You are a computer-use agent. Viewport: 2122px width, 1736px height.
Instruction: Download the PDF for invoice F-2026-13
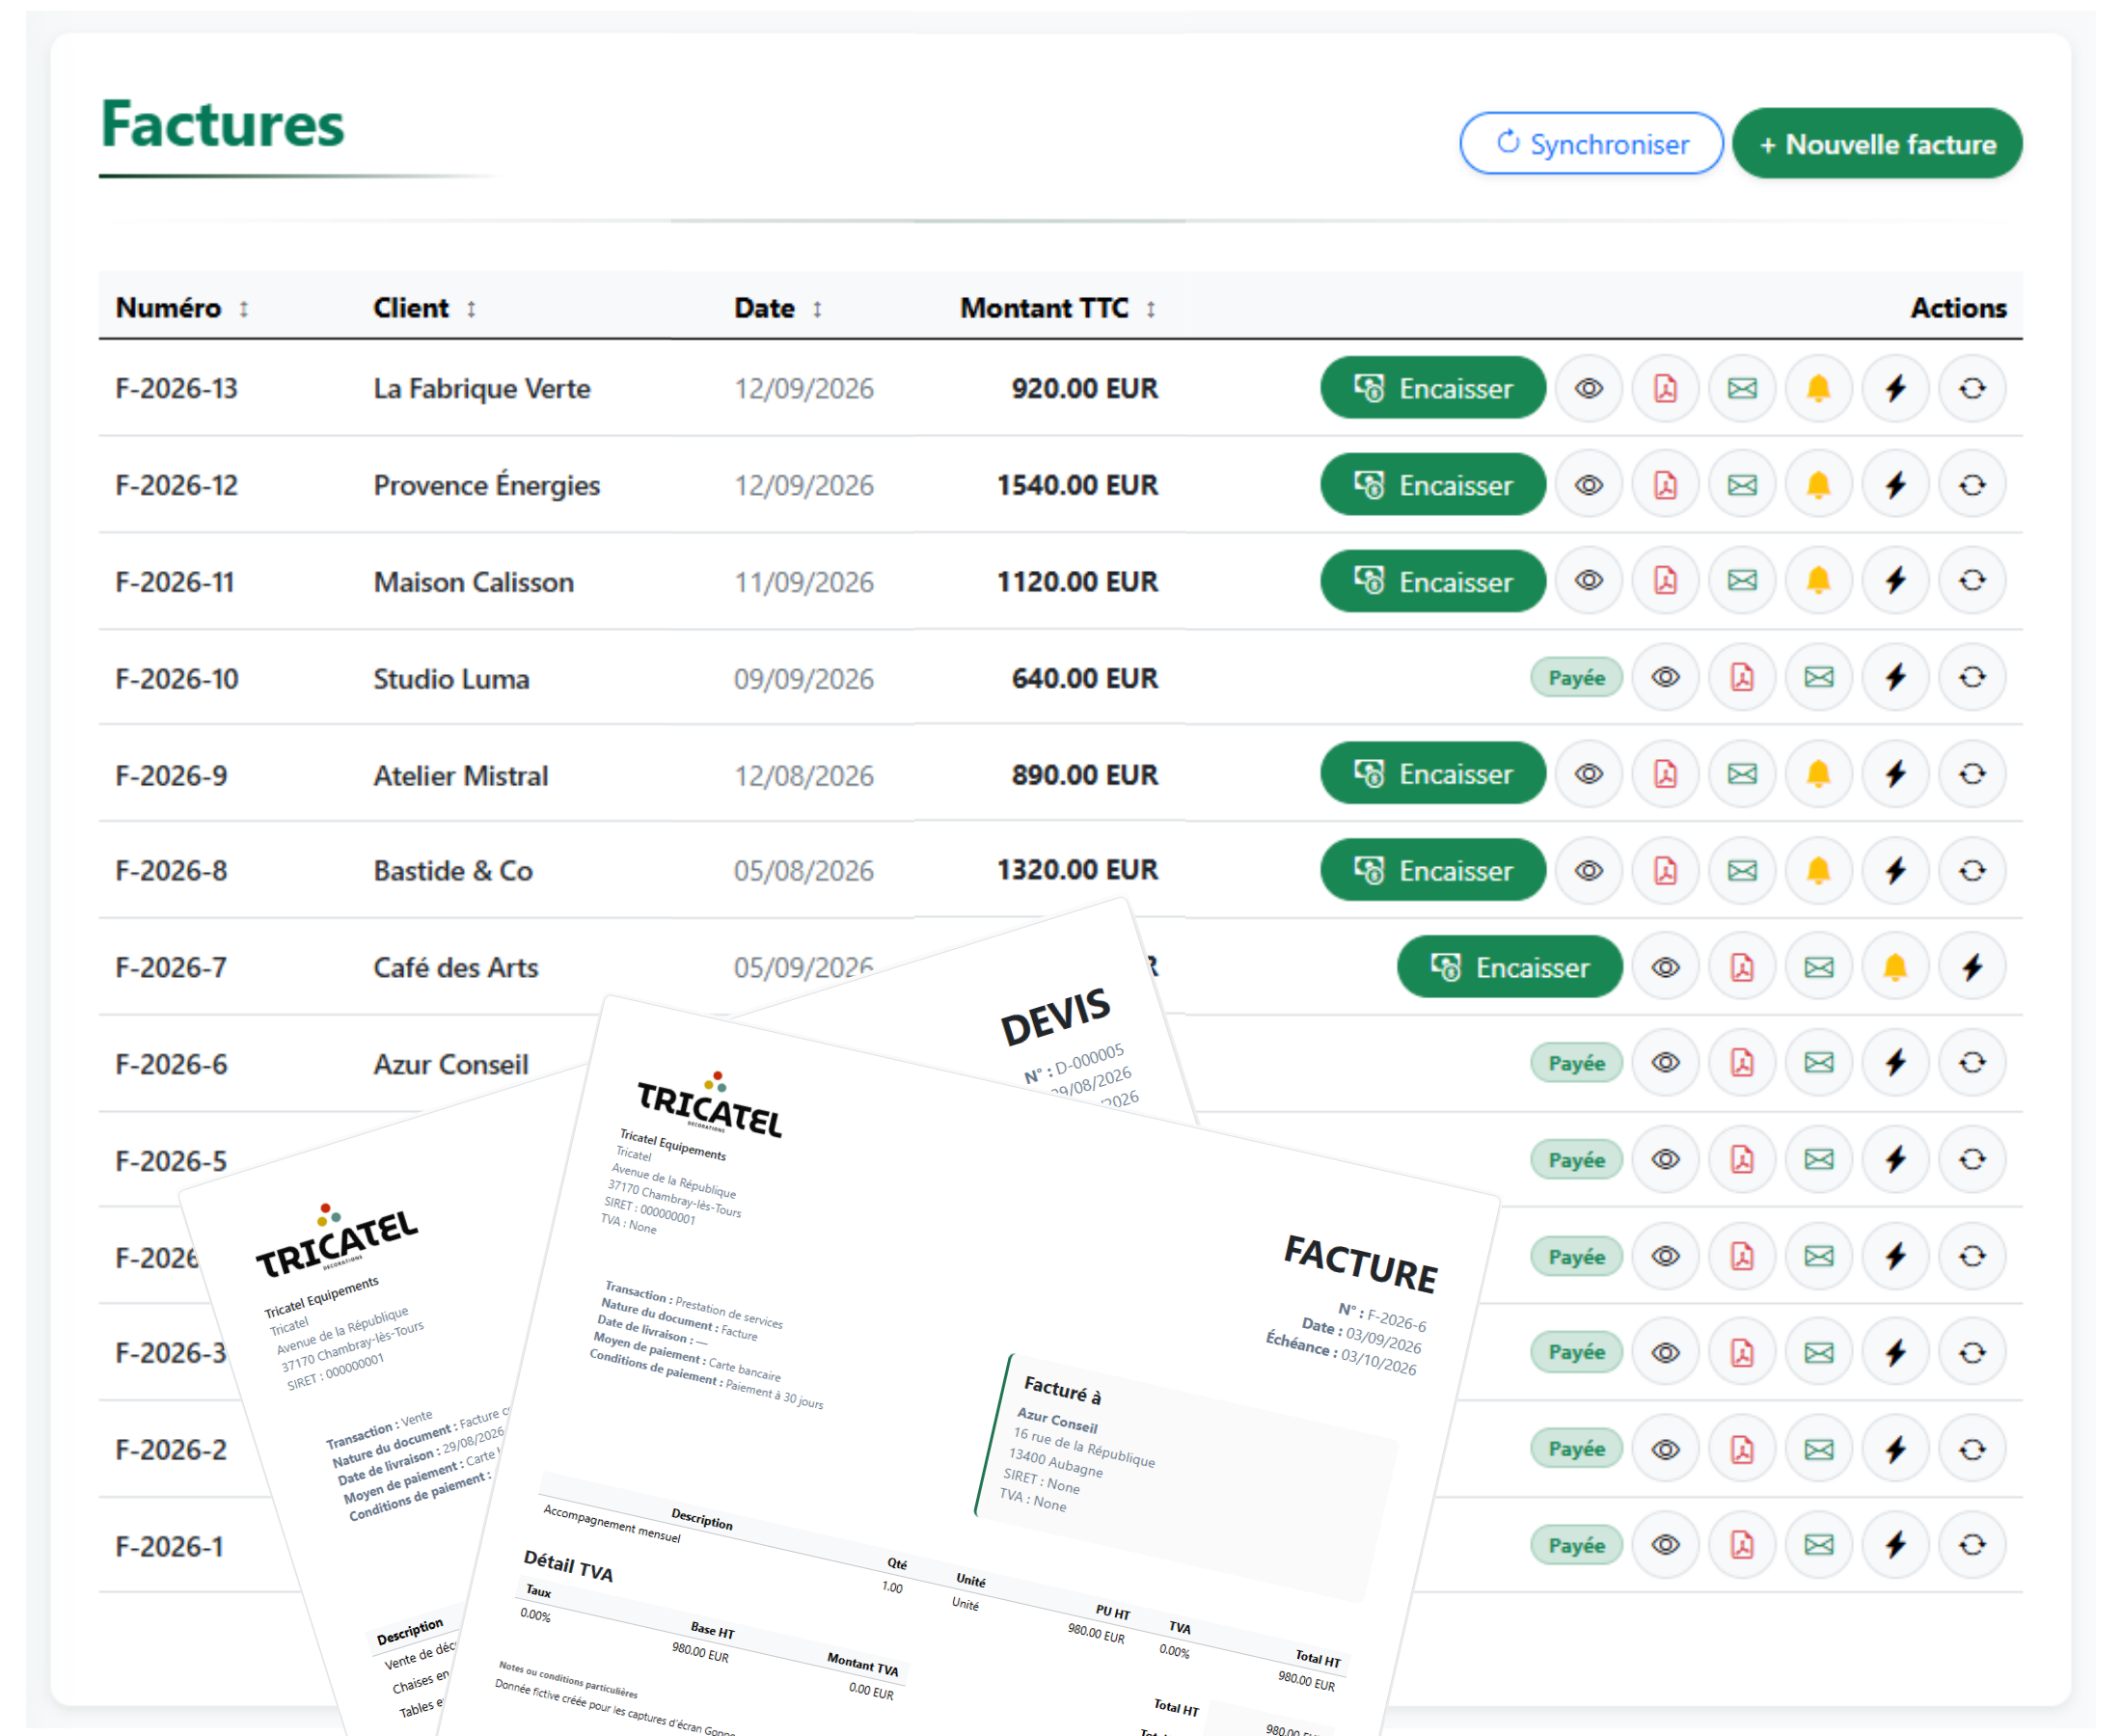point(1665,388)
